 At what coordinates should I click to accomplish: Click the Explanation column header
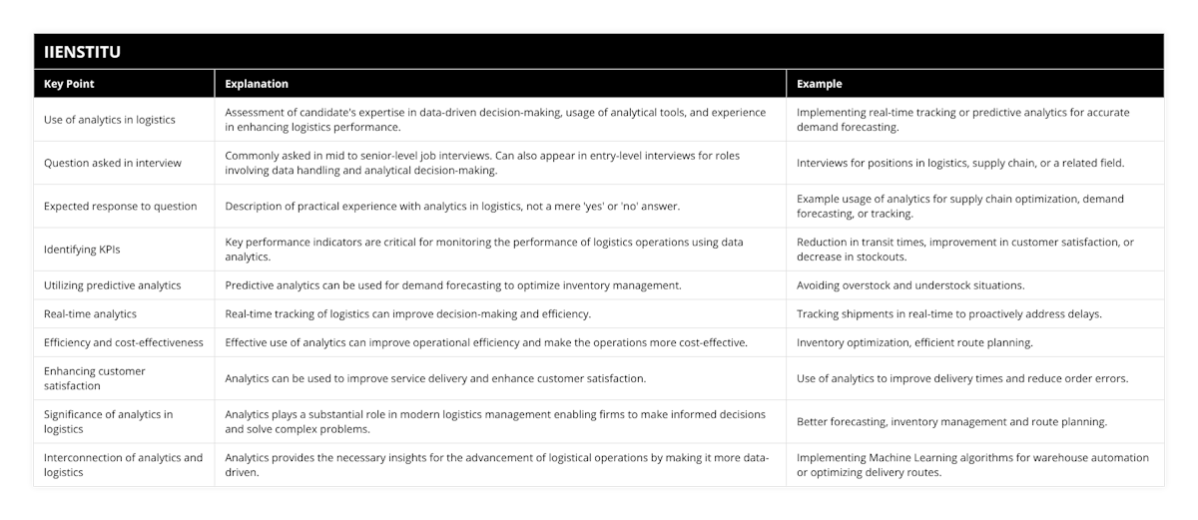257,84
